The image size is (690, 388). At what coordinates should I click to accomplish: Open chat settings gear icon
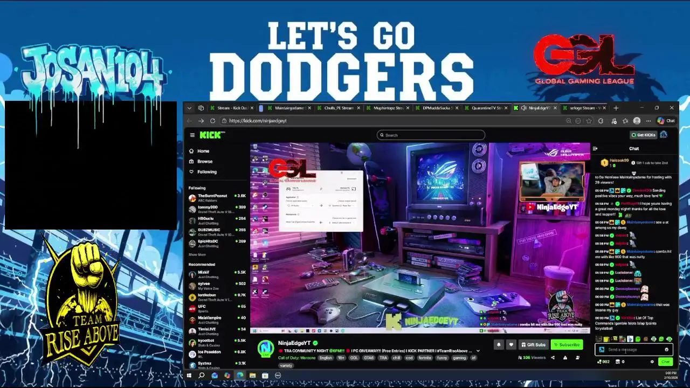click(x=652, y=362)
